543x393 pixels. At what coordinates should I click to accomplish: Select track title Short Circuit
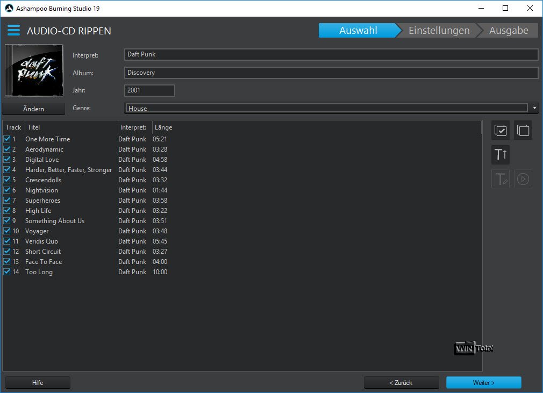43,252
